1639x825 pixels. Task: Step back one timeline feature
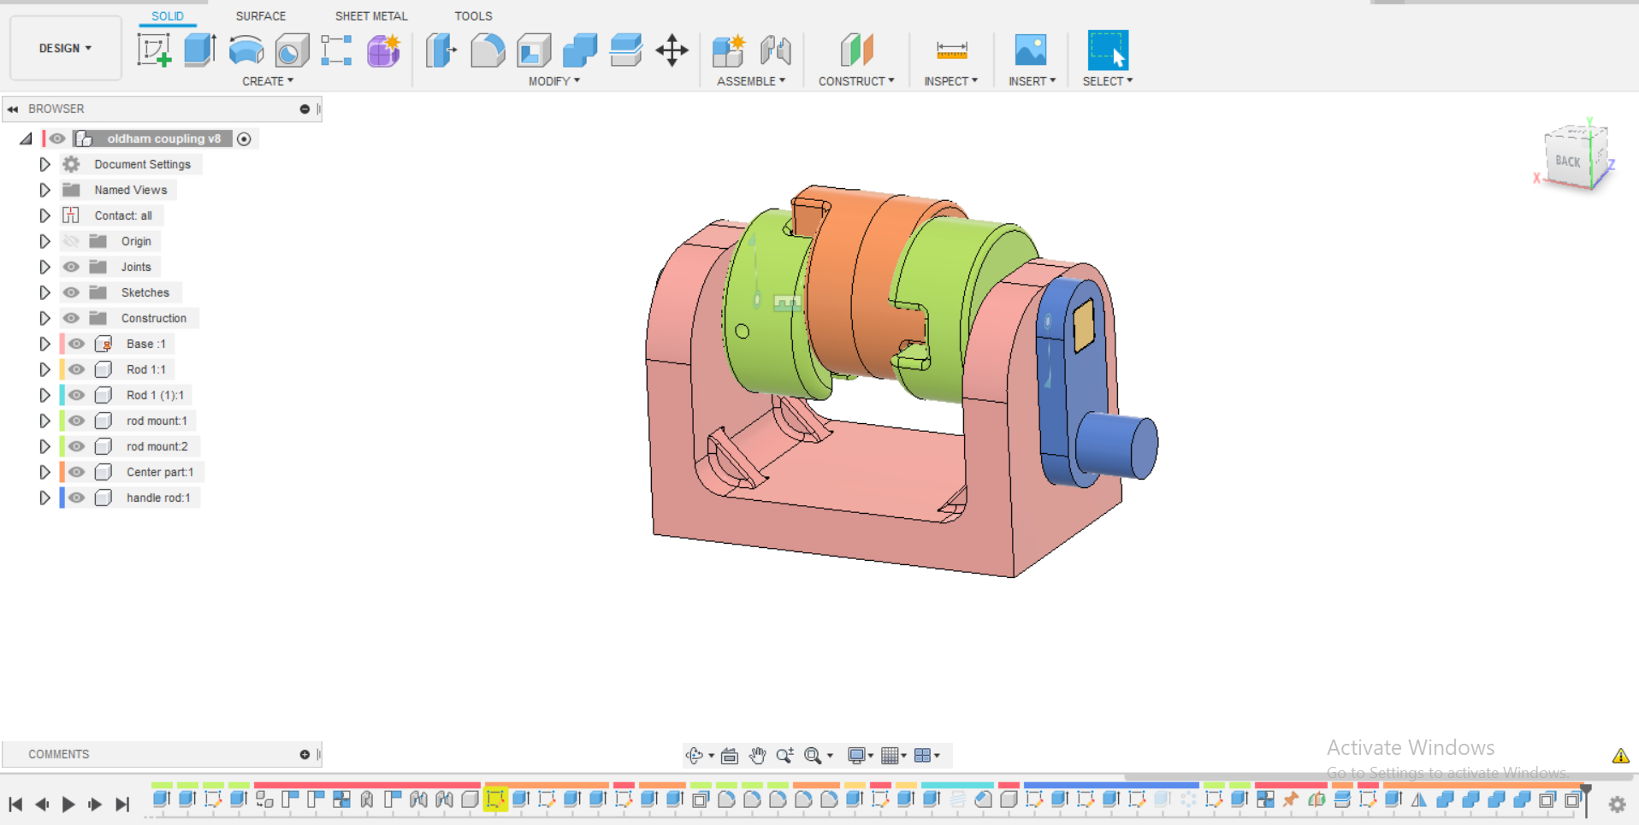tap(42, 804)
